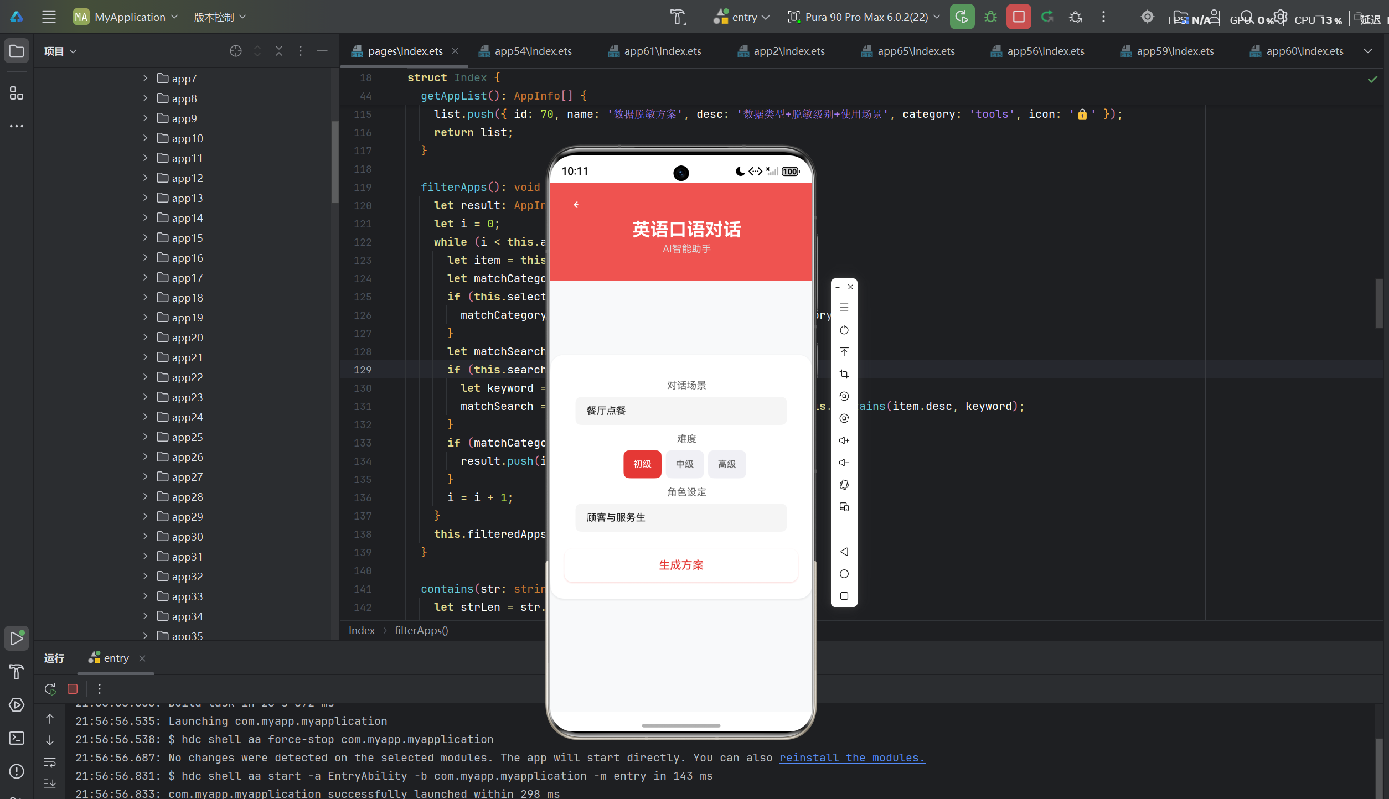Show more tool windows ellipsis
1389x799 pixels.
(x=17, y=126)
